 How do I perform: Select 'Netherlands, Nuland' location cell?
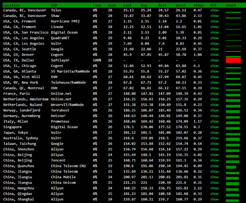(23, 105)
